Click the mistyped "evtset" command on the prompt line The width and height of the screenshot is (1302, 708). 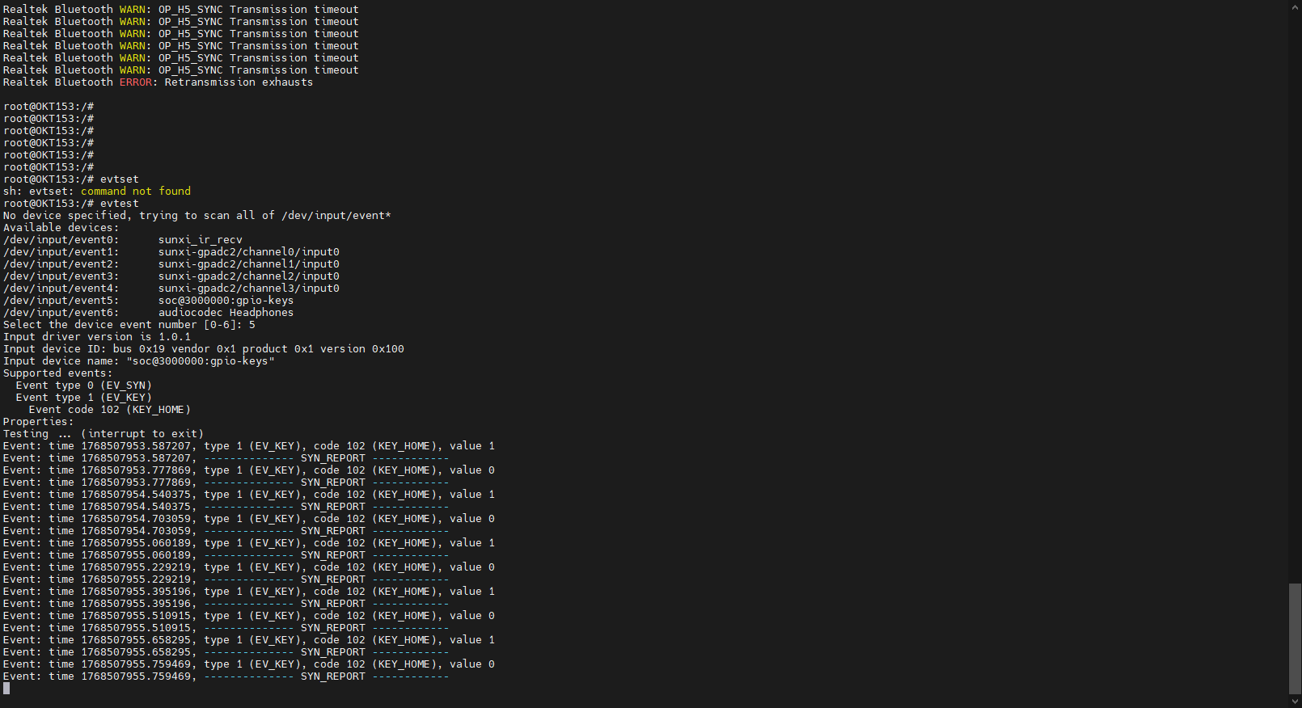120,179
